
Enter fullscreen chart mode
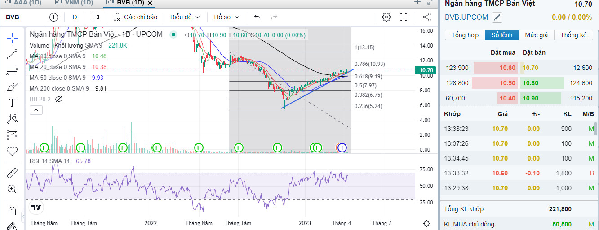click(404, 17)
